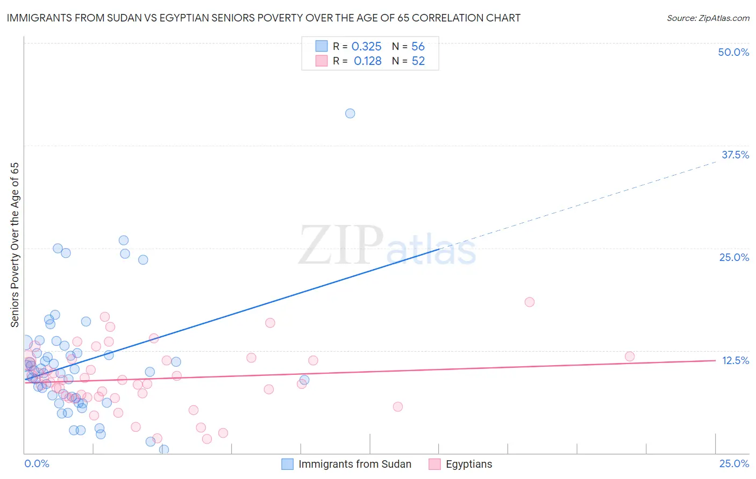Click the chart title text
Viewport: 756px width, 479px height.
pyautogui.click(x=263, y=18)
